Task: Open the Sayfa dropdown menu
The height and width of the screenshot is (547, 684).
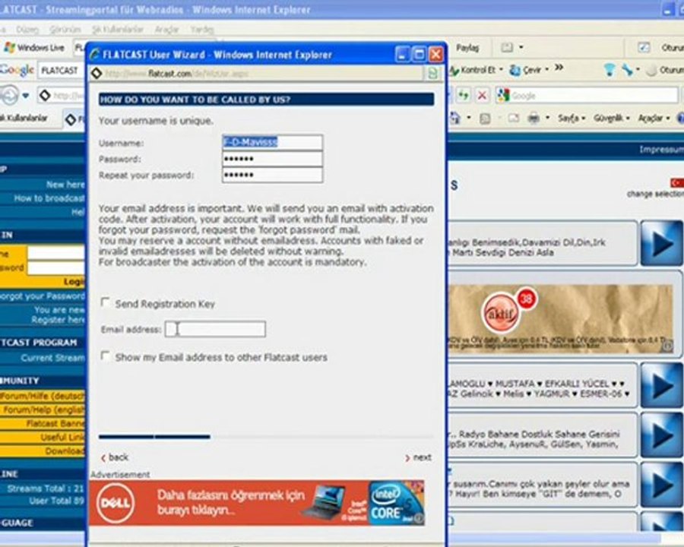Action: pyautogui.click(x=571, y=118)
